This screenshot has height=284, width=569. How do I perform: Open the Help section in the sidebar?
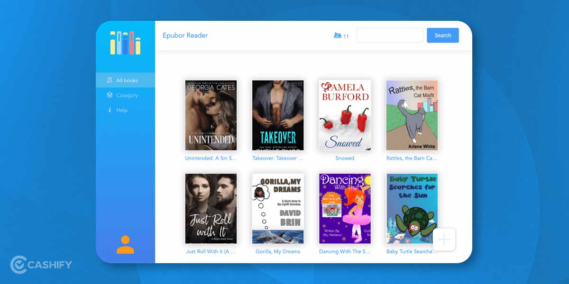coord(122,110)
